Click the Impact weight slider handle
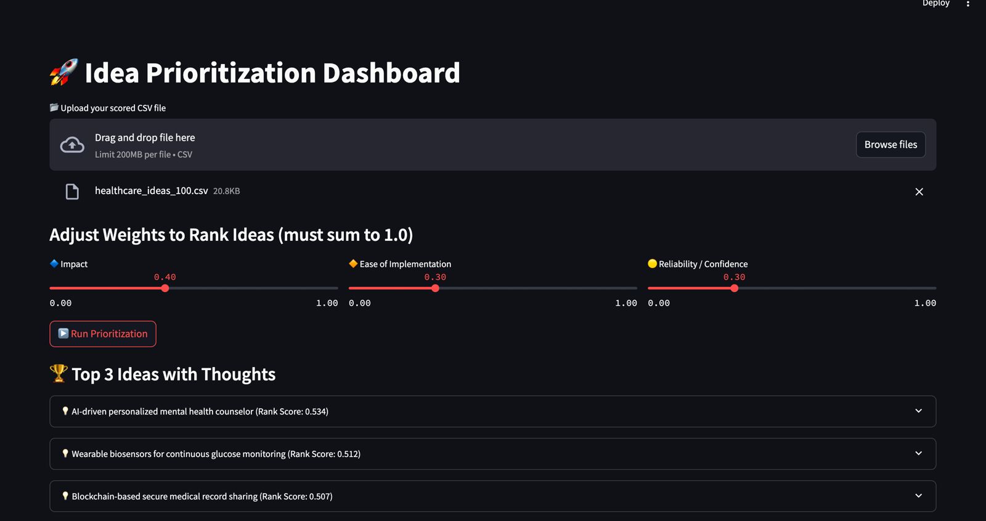 coord(165,288)
